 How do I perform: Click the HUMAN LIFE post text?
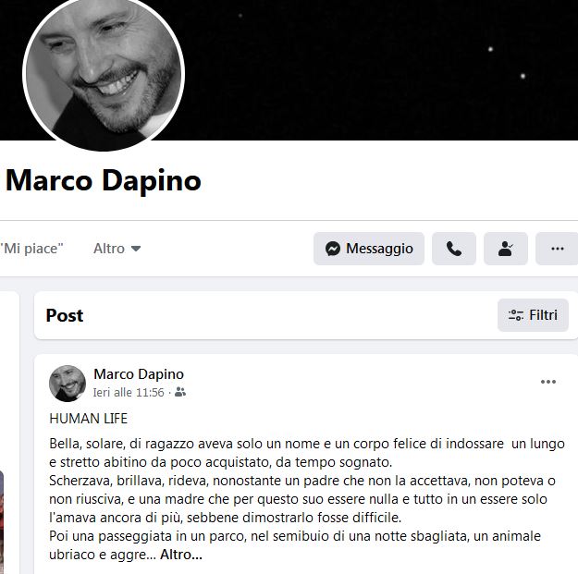click(x=89, y=419)
